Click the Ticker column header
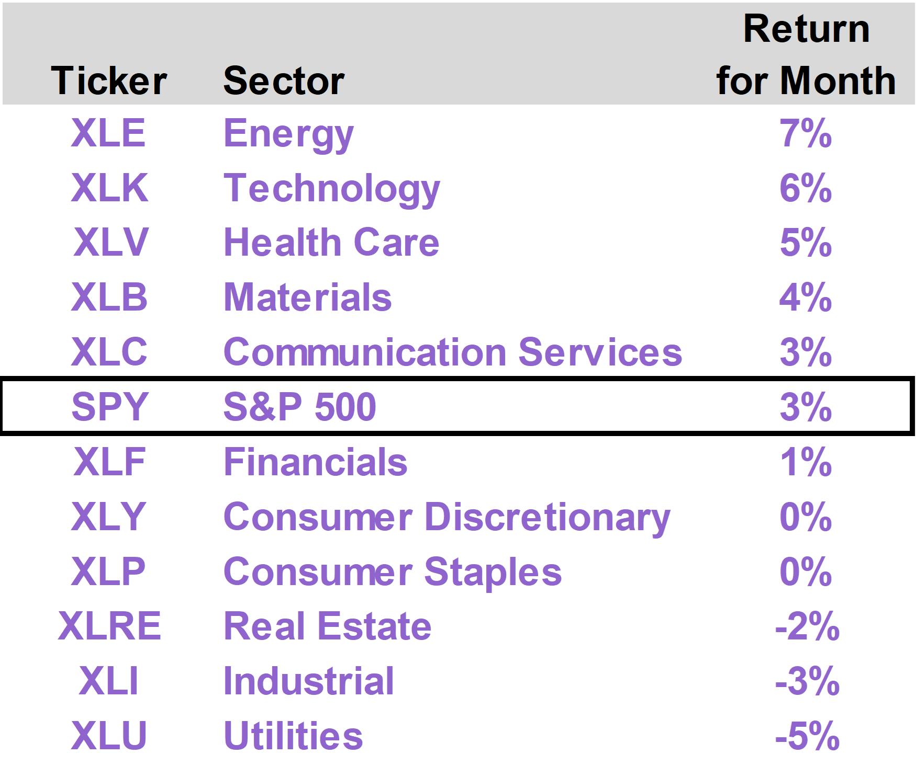Image resolution: width=916 pixels, height=766 pixels. click(x=109, y=81)
